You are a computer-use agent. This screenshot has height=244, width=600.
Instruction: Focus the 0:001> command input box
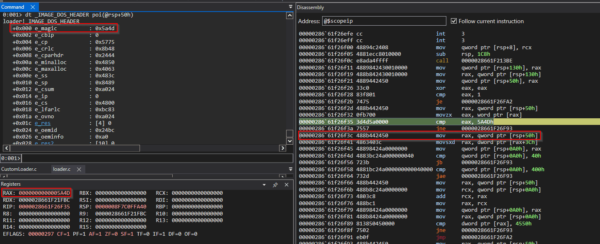(x=157, y=158)
